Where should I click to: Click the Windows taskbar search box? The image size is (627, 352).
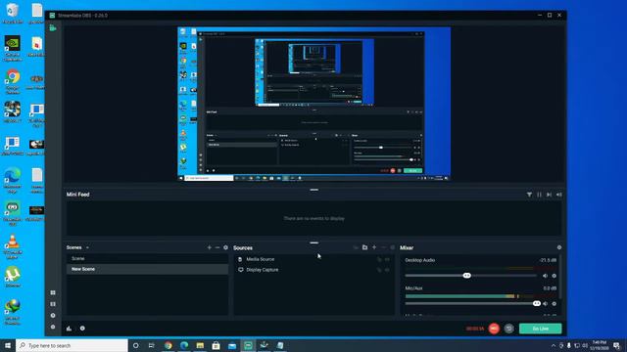point(72,345)
